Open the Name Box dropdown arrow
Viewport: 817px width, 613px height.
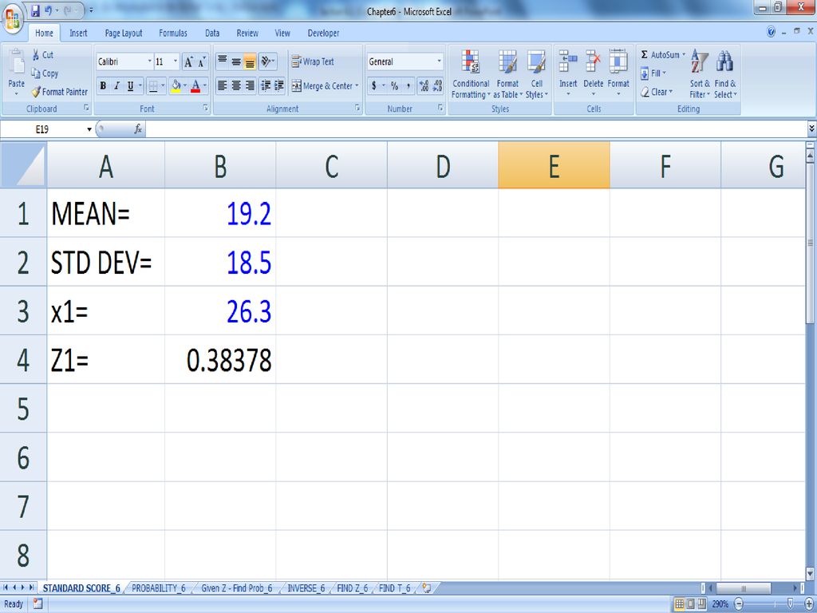click(x=89, y=129)
